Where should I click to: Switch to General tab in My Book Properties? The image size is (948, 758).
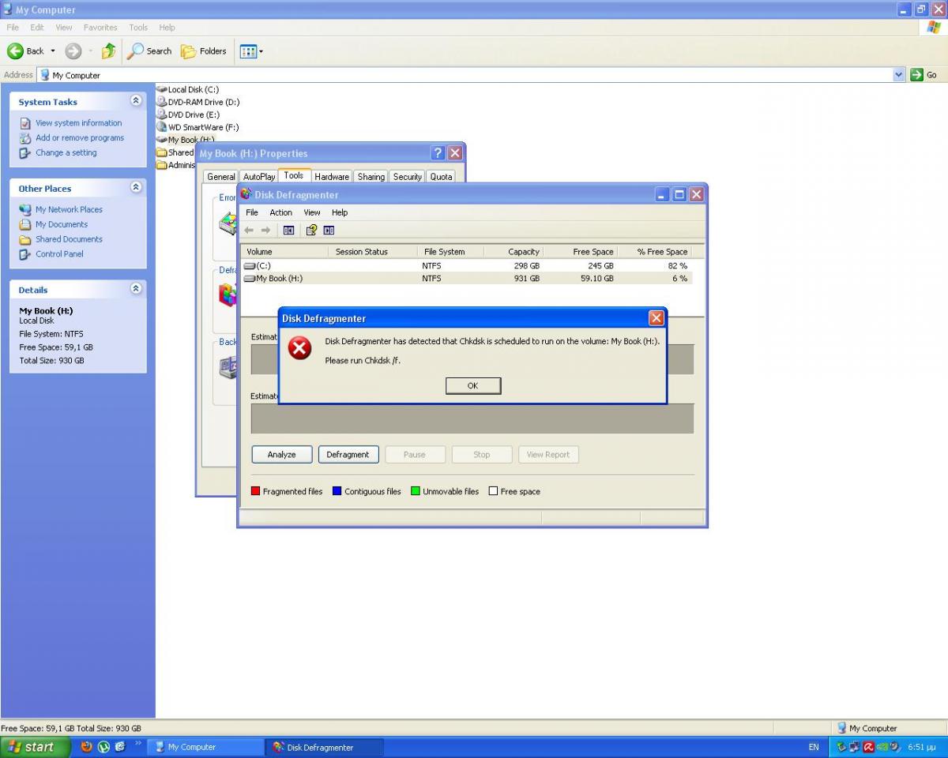(220, 177)
